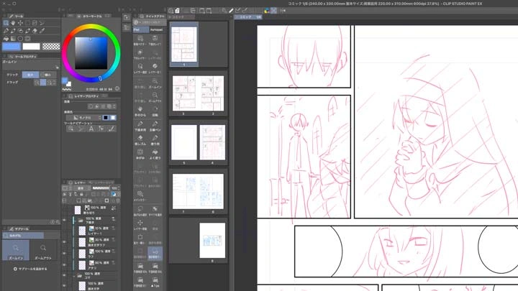Open the layer blending mode dropdown

(x=83, y=189)
